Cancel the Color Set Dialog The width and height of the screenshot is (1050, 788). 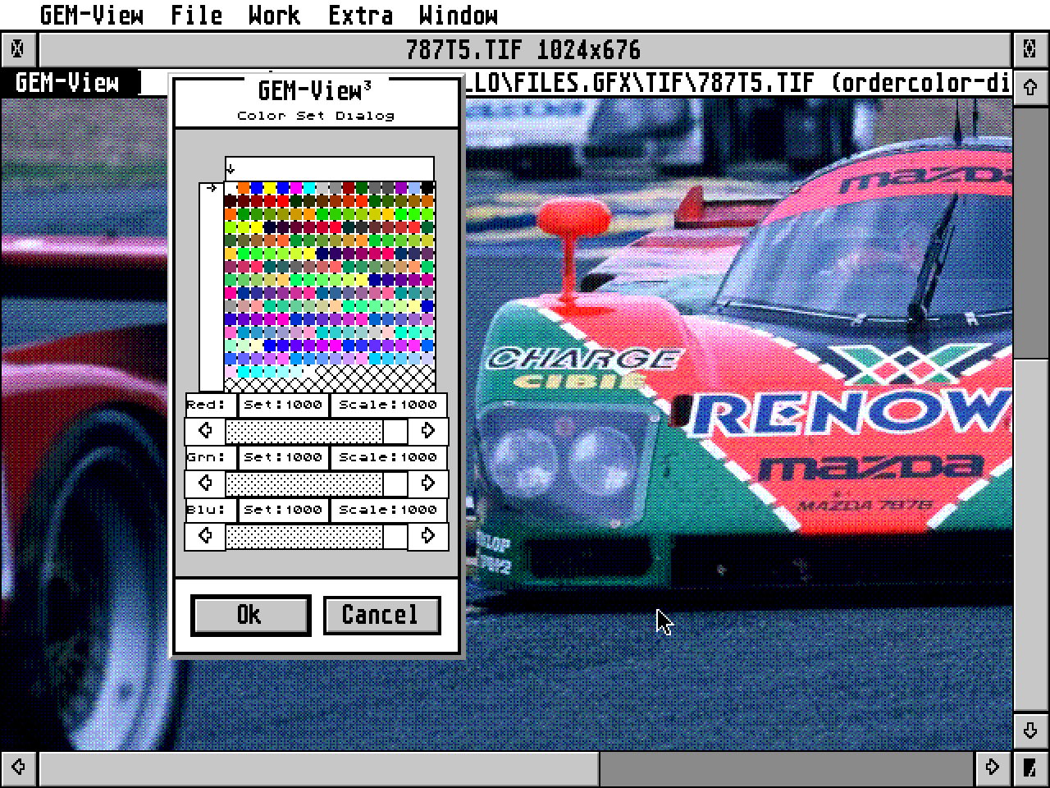coord(381,615)
